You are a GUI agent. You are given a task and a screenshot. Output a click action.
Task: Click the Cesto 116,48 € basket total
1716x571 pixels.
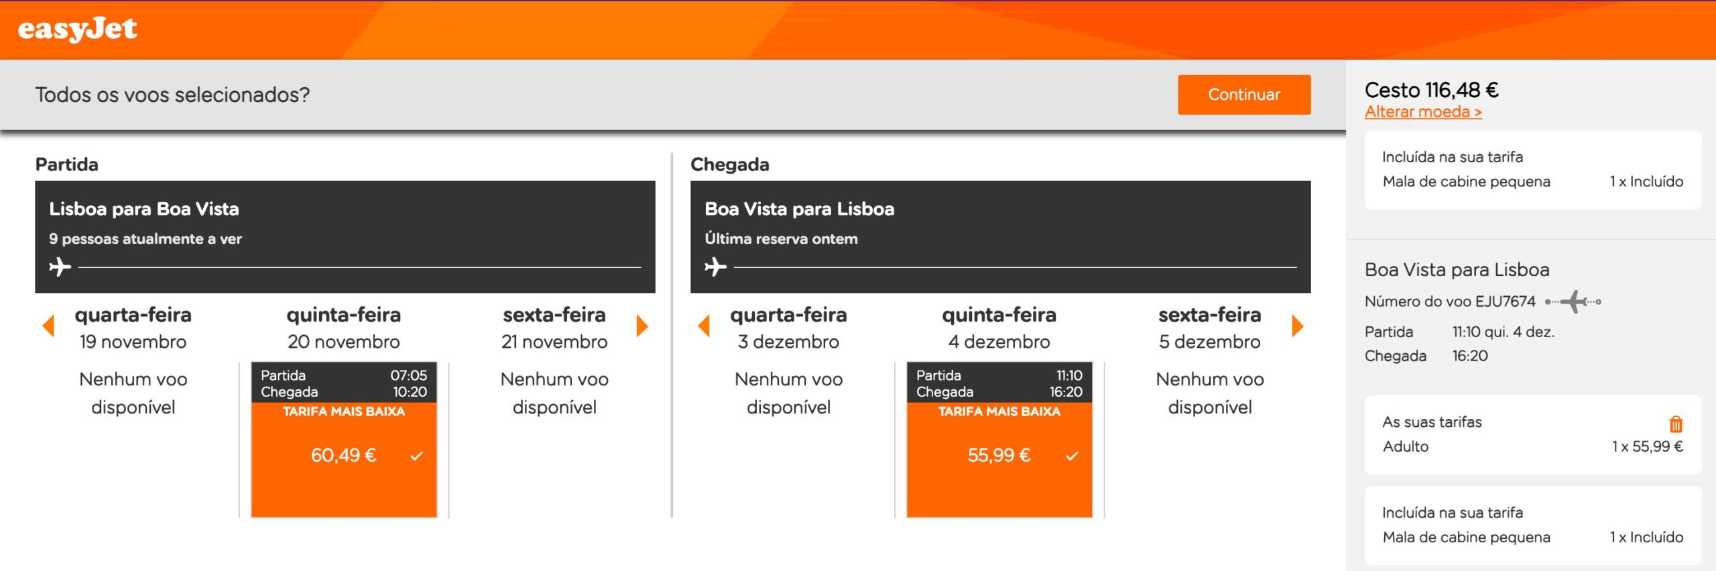[1431, 90]
